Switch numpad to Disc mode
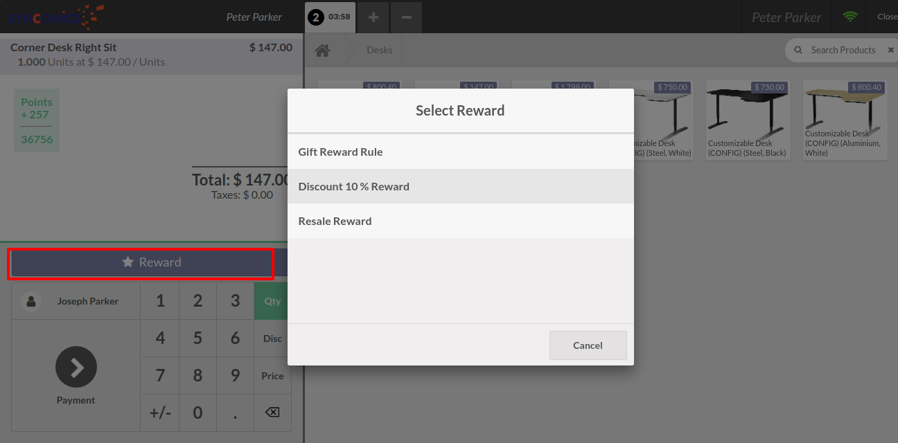Image resolution: width=898 pixels, height=443 pixels. tap(272, 338)
